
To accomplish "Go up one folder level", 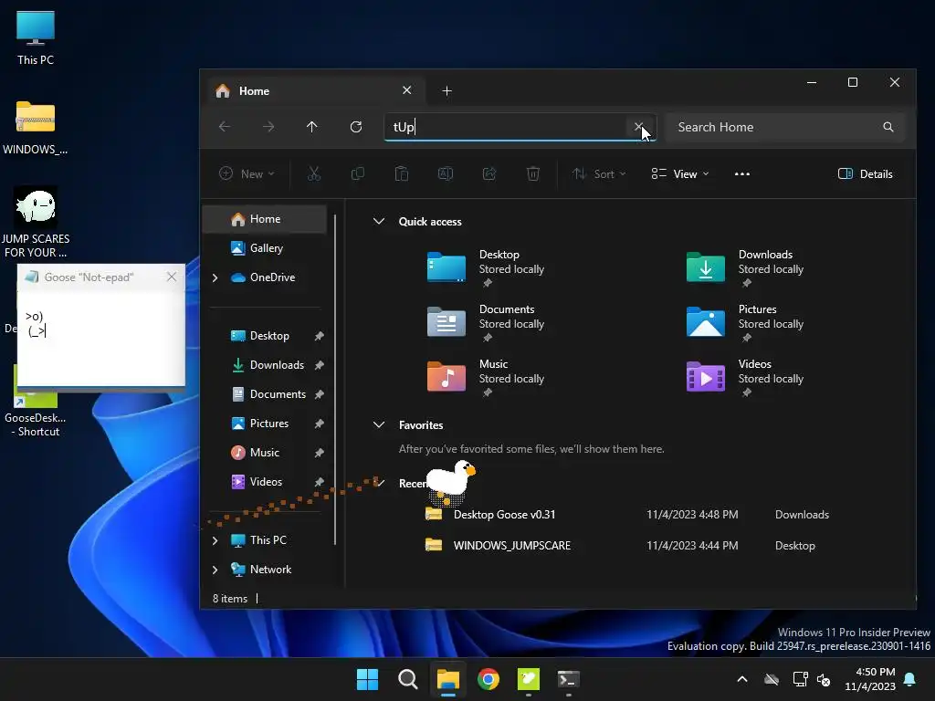I will coord(312,127).
